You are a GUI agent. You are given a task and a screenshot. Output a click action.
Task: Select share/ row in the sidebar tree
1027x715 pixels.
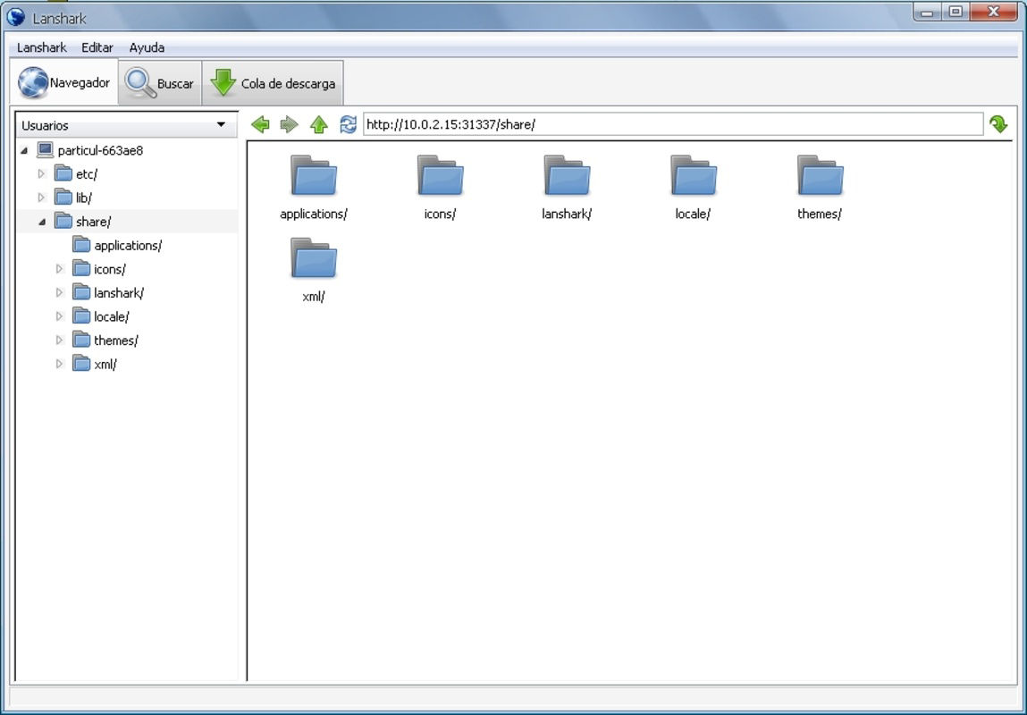tap(126, 222)
